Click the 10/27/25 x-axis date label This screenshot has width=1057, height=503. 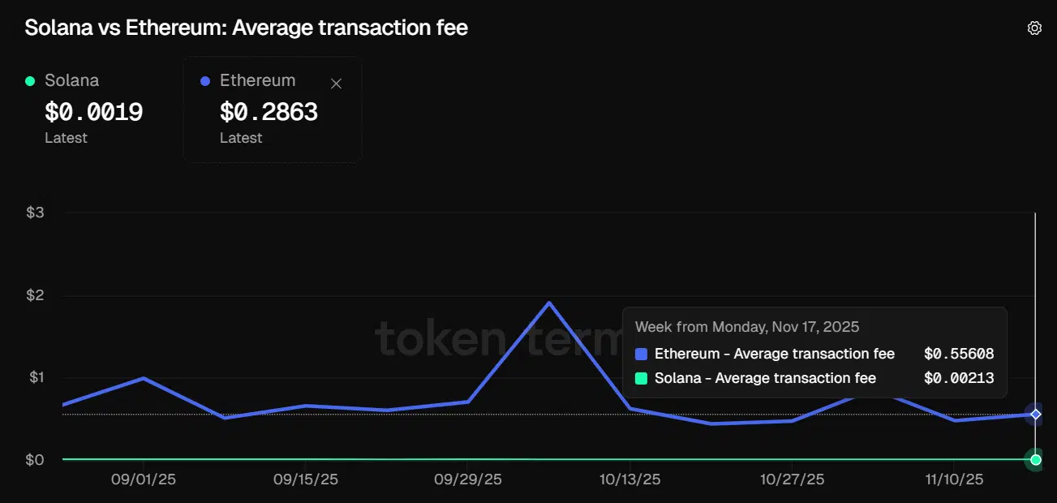tap(793, 479)
